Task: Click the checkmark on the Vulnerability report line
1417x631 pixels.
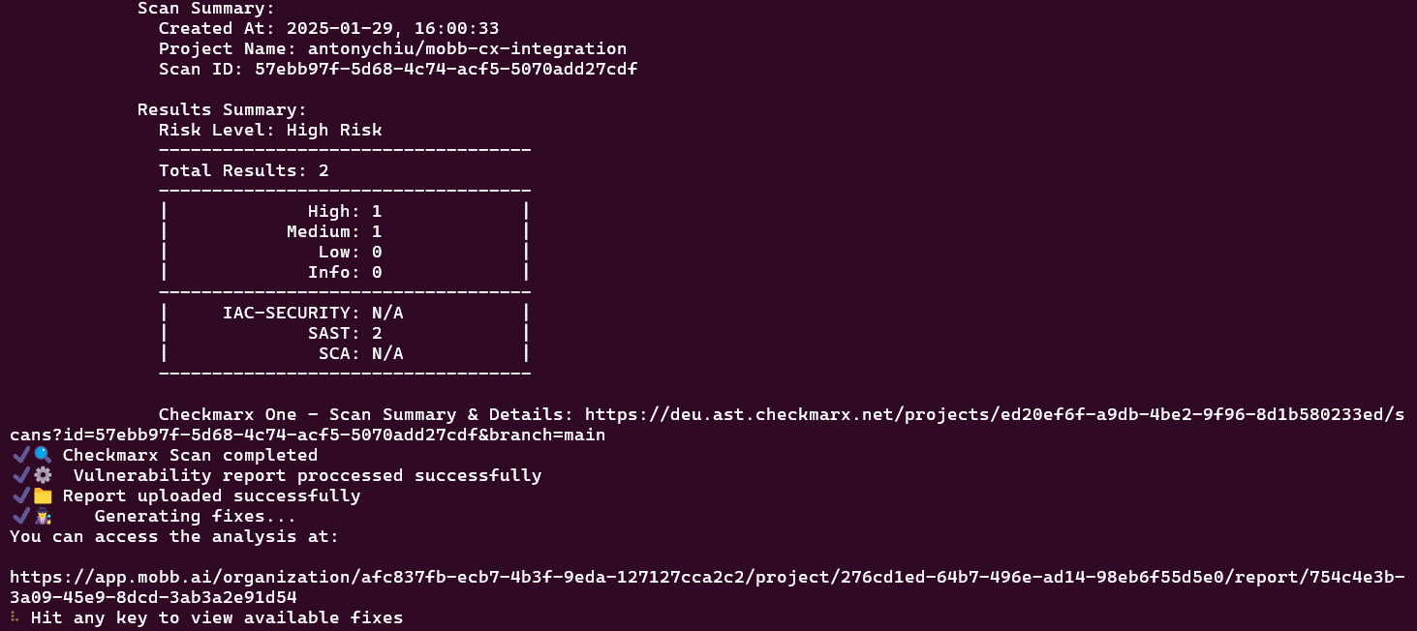Action: pos(20,475)
